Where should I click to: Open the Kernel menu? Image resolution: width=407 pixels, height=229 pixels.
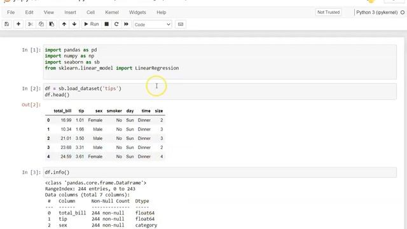(112, 12)
